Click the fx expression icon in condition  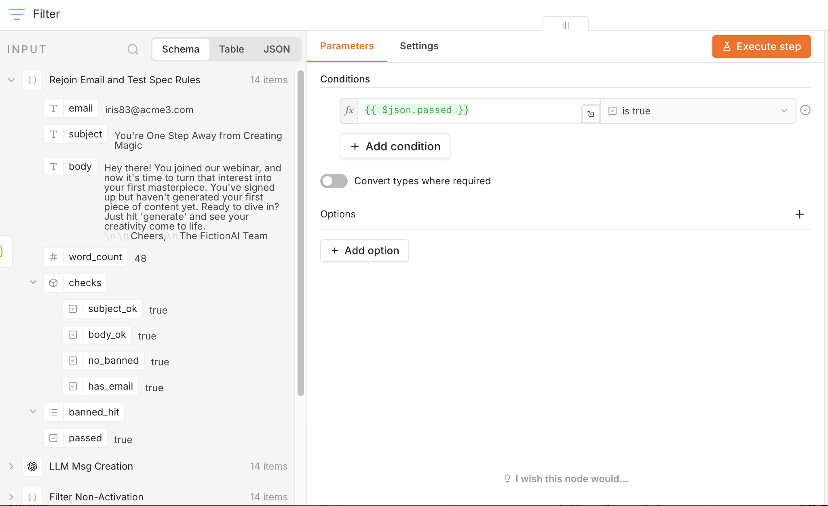coord(349,110)
